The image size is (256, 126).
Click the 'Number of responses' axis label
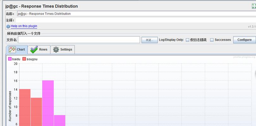point(10,106)
